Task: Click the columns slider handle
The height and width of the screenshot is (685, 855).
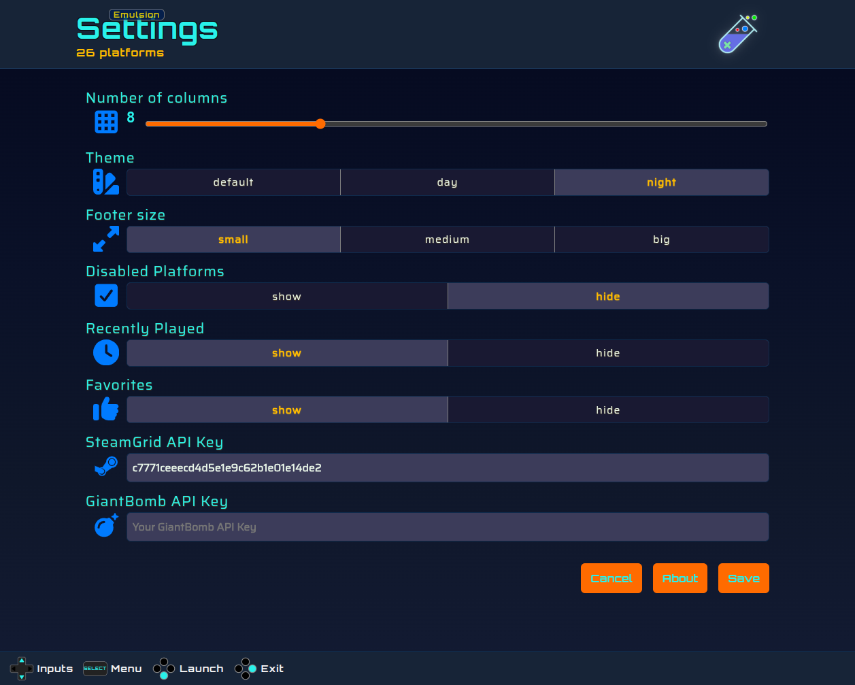Action: [x=320, y=124]
